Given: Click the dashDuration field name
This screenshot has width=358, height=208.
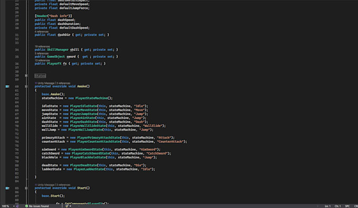Looking at the screenshot, I should [x=68, y=24].
